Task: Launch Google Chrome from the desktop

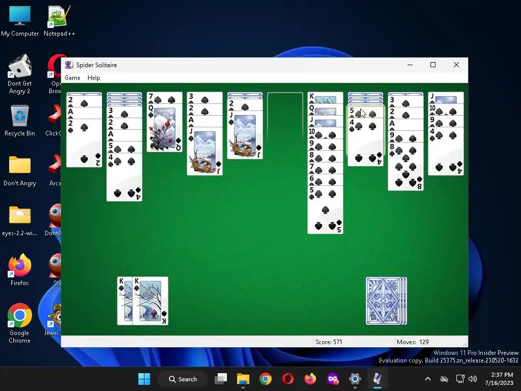Action: pyautogui.click(x=20, y=323)
